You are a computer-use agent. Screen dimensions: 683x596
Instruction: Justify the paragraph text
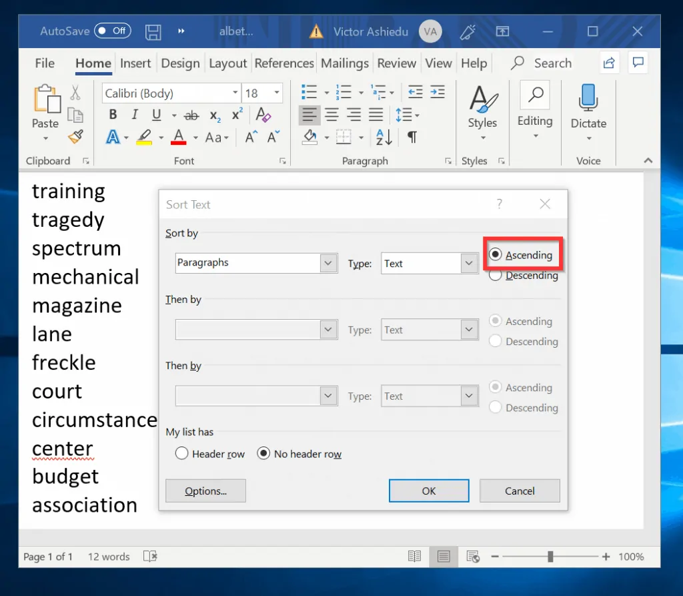[376, 115]
